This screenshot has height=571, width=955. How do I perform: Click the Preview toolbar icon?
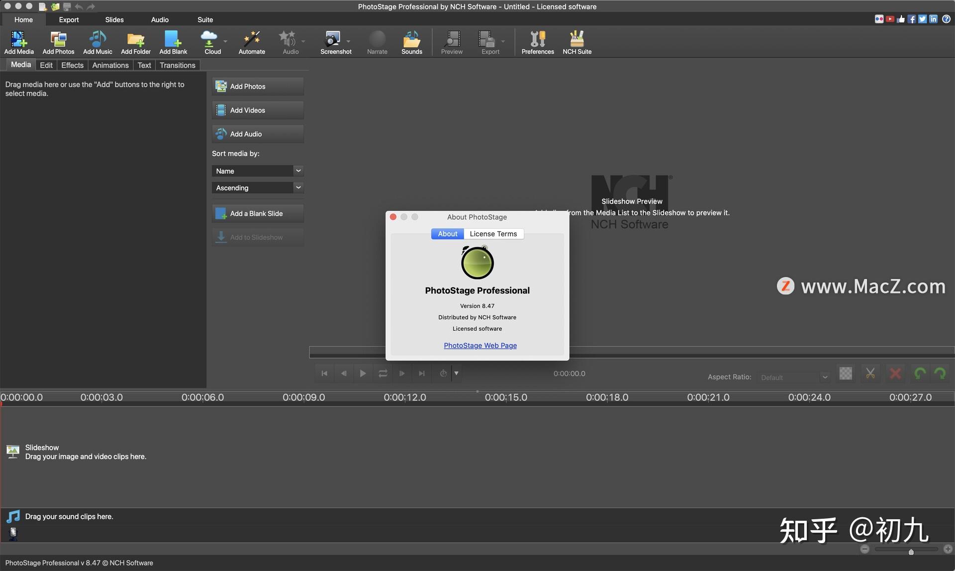452,42
